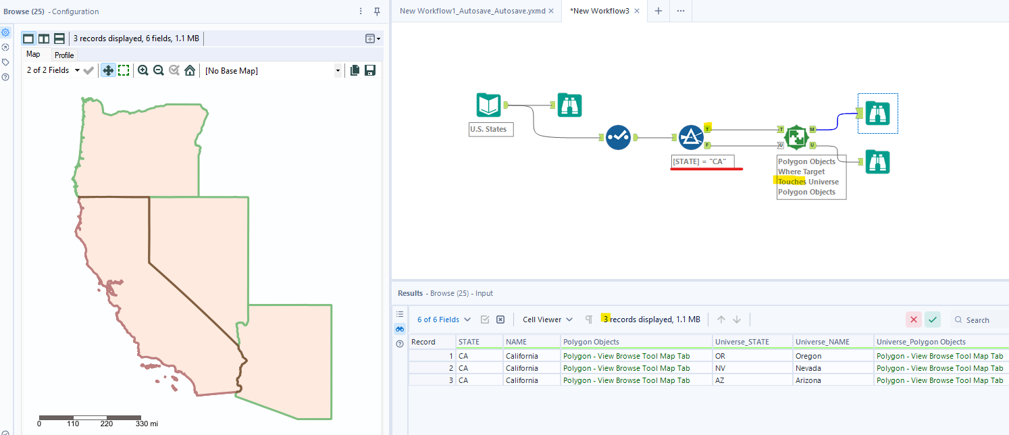Save the map with disk icon

(370, 70)
